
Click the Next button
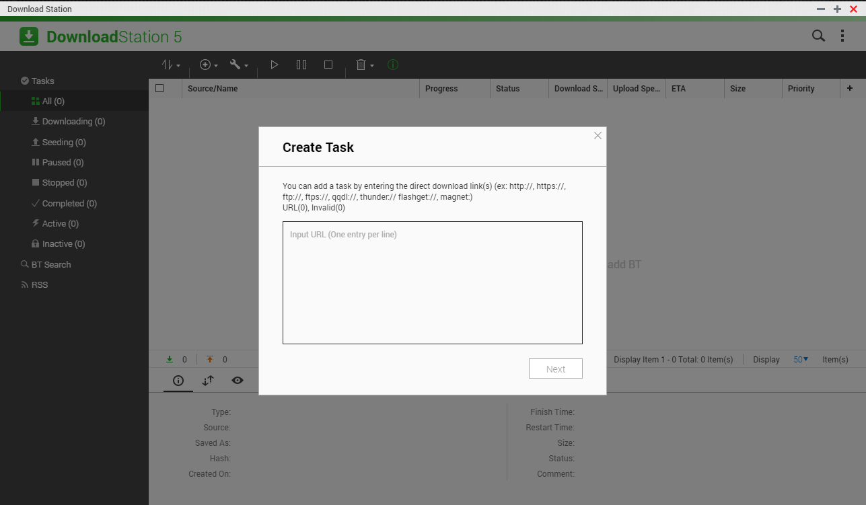(x=556, y=369)
